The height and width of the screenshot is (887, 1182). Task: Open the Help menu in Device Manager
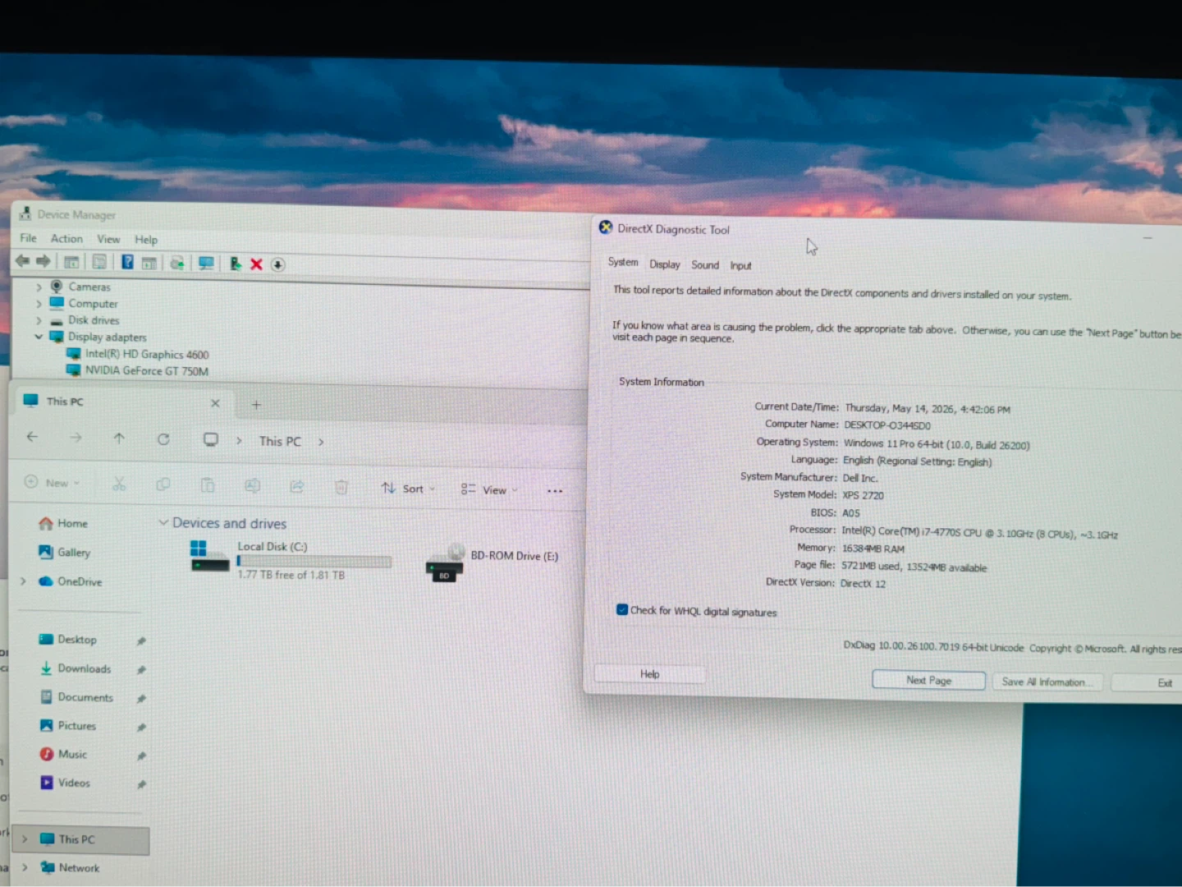[146, 240]
